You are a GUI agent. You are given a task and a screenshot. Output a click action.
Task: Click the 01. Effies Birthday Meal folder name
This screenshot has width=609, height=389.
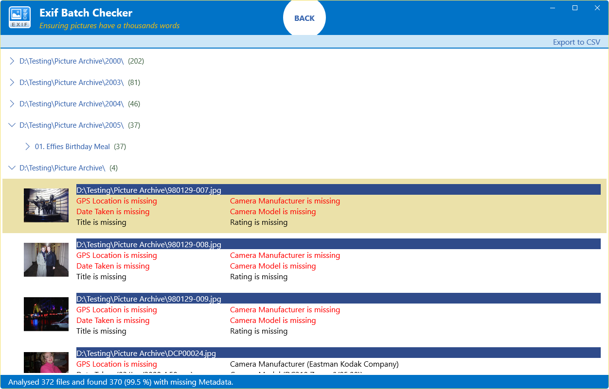pyautogui.click(x=72, y=147)
